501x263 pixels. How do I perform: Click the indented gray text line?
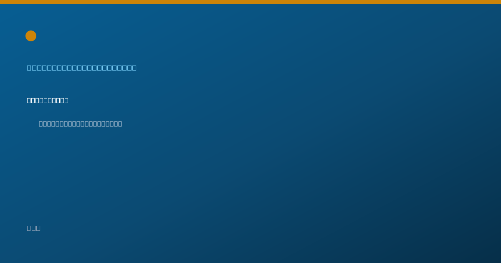pyautogui.click(x=81, y=124)
